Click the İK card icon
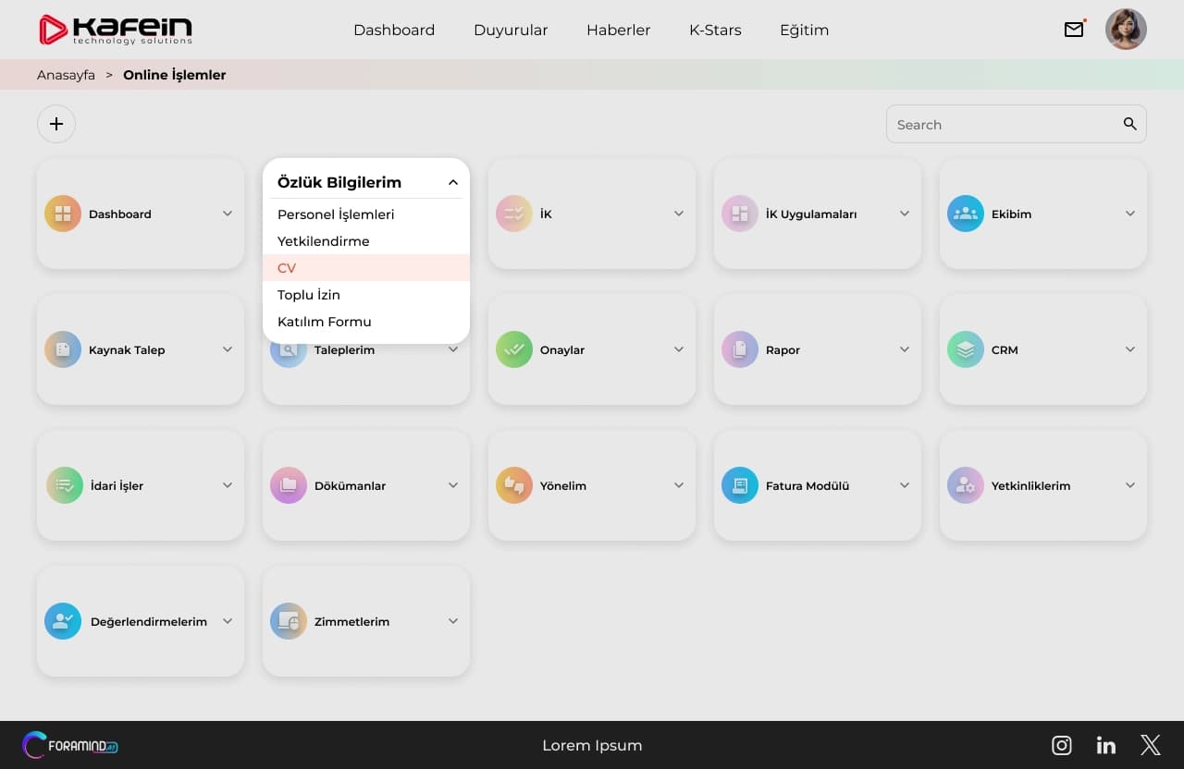 point(514,214)
